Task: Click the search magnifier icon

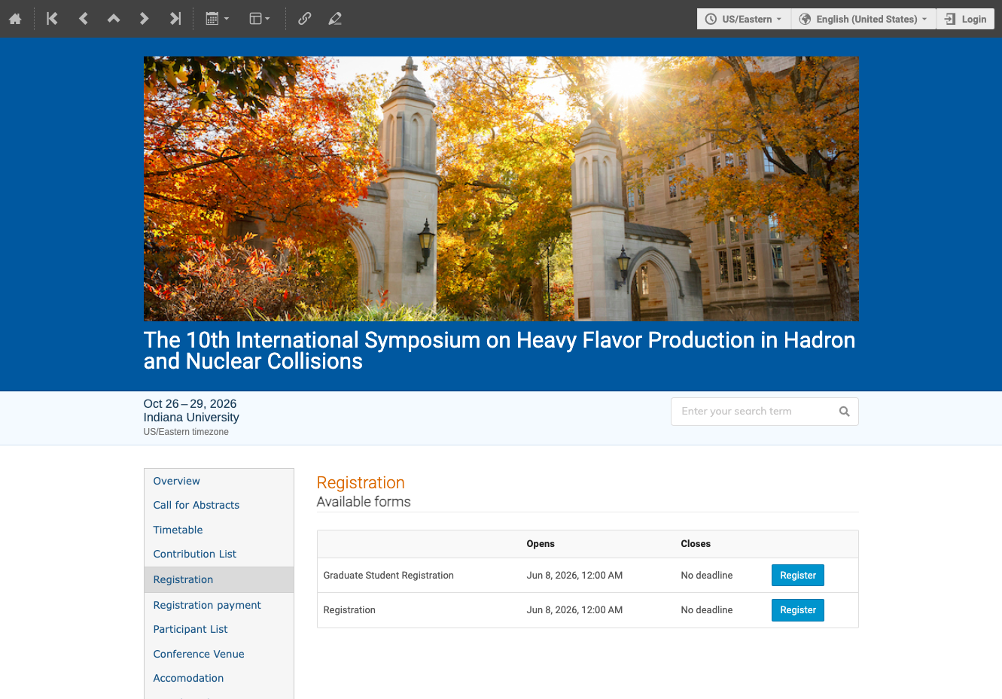Action: (x=844, y=412)
